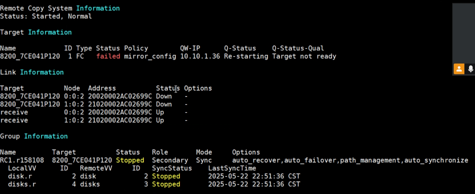Click the yellow 'Stopped' status of group RC1.r158108

pos(130,160)
